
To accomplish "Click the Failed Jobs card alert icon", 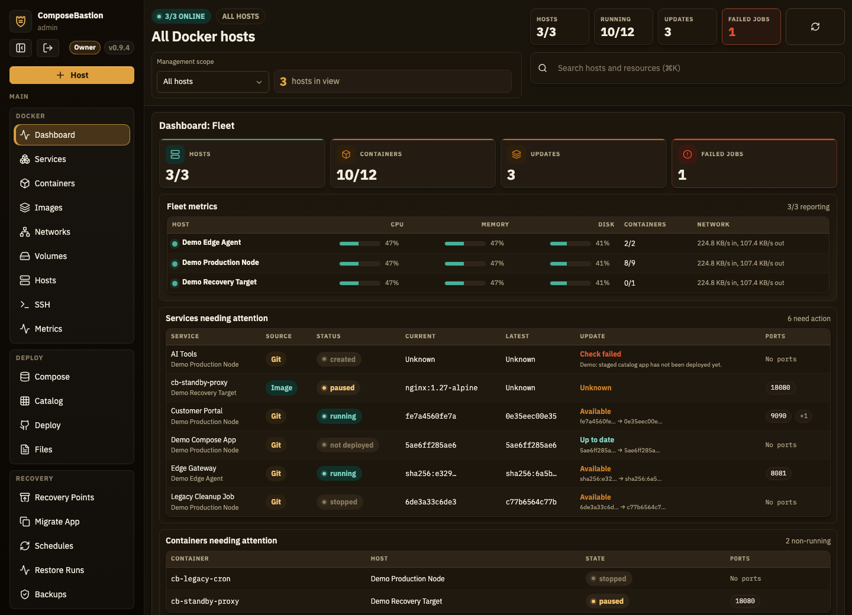I will tap(688, 154).
